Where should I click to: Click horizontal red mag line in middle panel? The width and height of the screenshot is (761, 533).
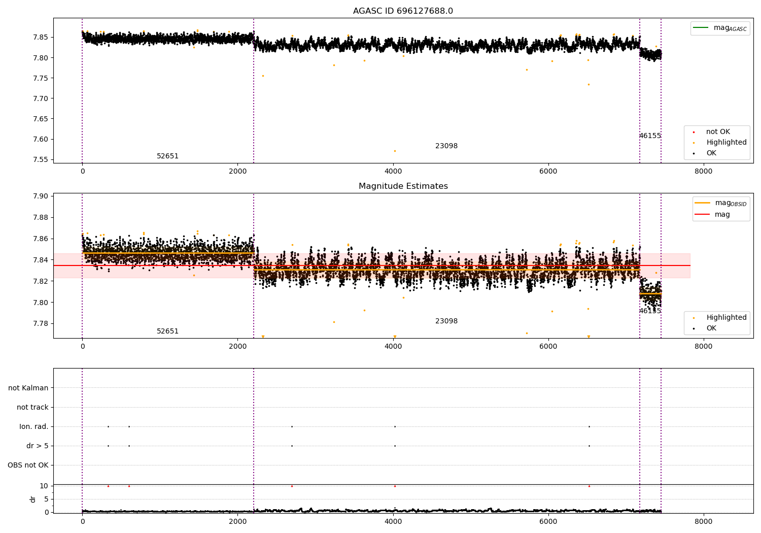(x=372, y=265)
